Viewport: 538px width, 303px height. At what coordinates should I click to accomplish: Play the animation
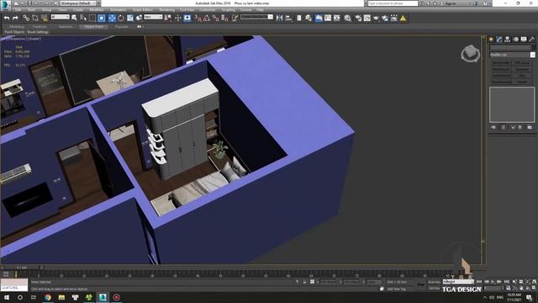(x=493, y=282)
